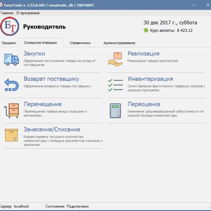Click the Состояние: Подключено status entry
The height and width of the screenshot is (211, 211).
[x=67, y=206]
